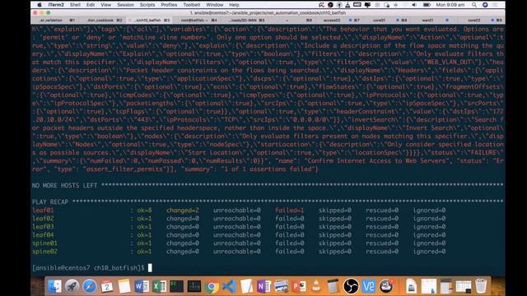Screen dimensions: 527x296
Task: Click the leaf04 host in play recap
Action: 43,235
